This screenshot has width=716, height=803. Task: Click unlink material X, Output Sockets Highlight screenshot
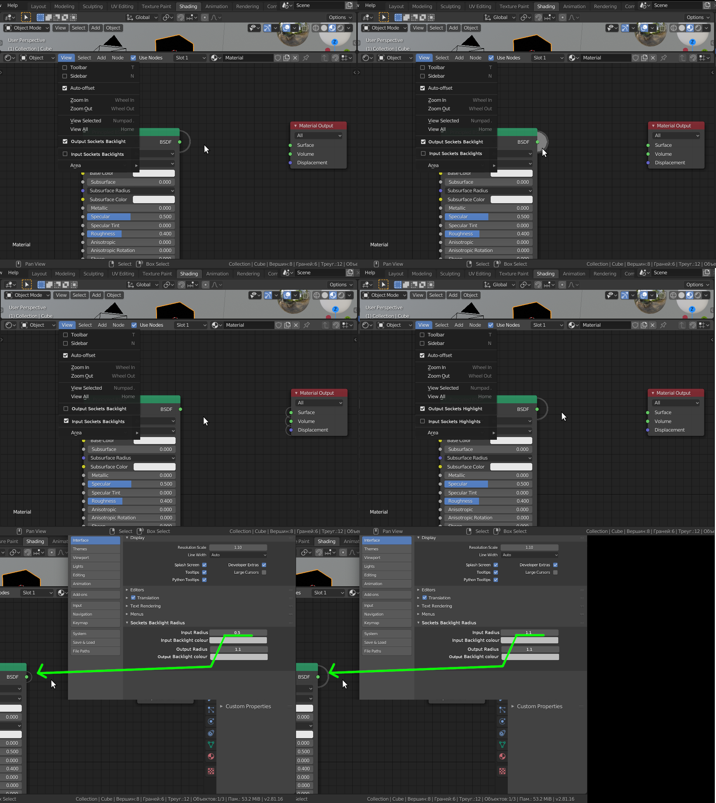(x=653, y=325)
